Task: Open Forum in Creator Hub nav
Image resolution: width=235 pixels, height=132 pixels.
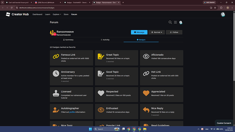Action: tap(74, 14)
